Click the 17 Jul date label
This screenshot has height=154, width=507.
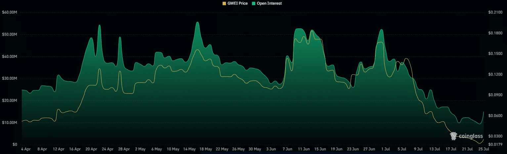tap(452, 149)
